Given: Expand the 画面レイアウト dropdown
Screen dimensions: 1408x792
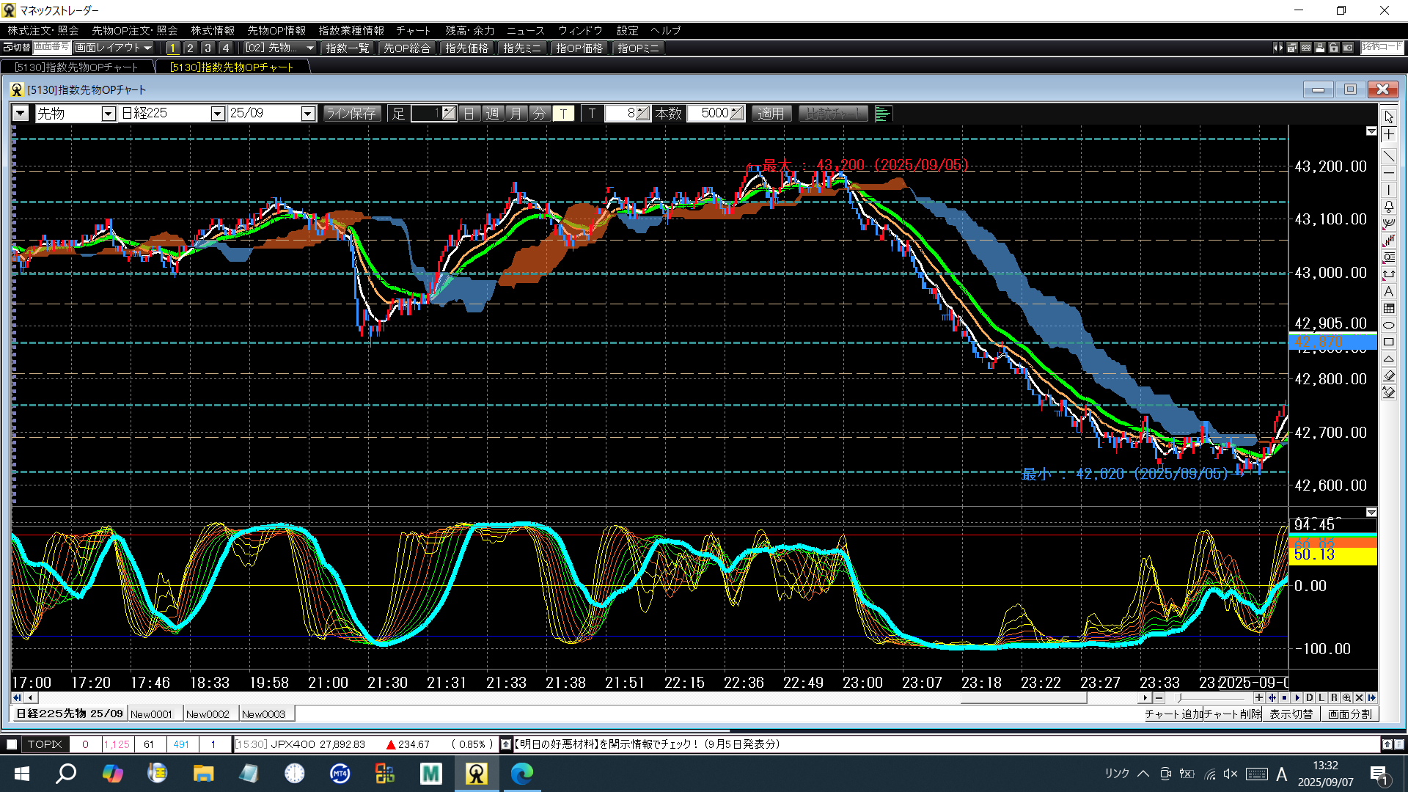Looking at the screenshot, I should tap(114, 48).
